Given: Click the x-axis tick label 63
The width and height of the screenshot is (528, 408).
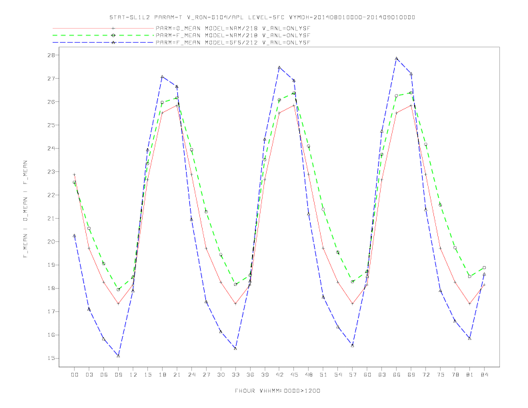Looking at the screenshot, I should coord(382,375).
